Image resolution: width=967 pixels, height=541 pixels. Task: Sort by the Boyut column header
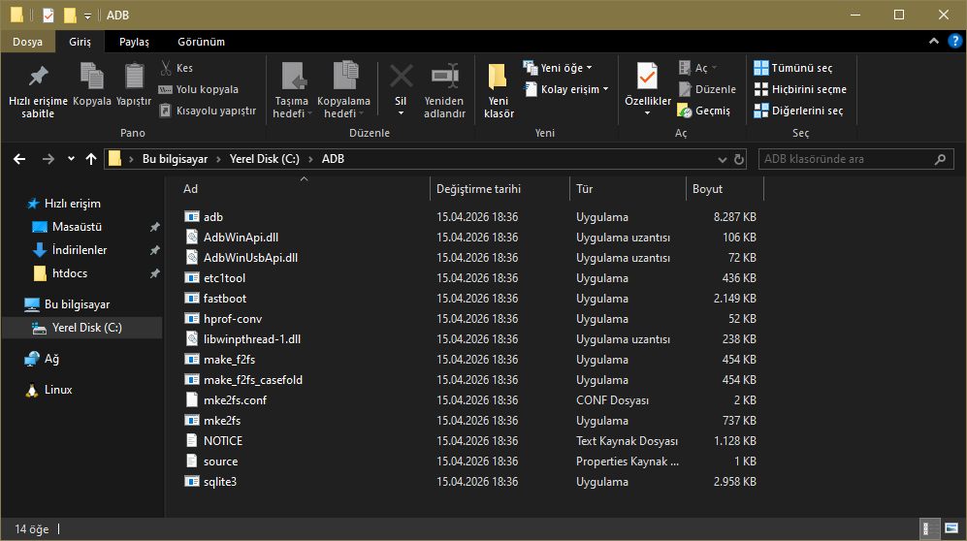coord(725,189)
